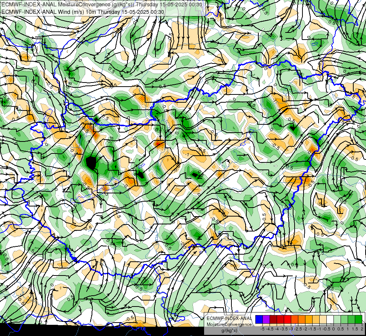Viewport: 366px width, 336px height.
Task: Select the white legend swatch before 0
Action: coord(330,320)
